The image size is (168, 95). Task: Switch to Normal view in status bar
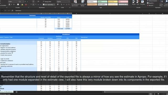point(151,94)
